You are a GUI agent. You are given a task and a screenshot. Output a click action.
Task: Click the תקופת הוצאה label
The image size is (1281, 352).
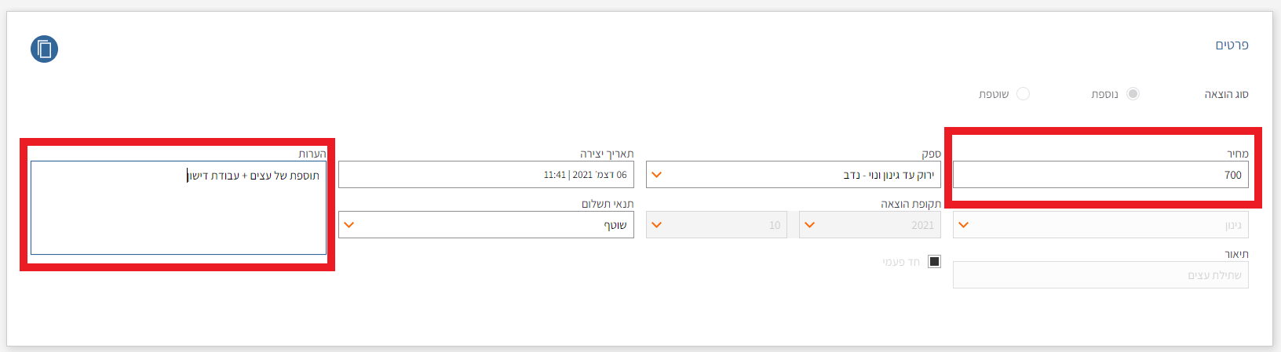tap(911, 204)
